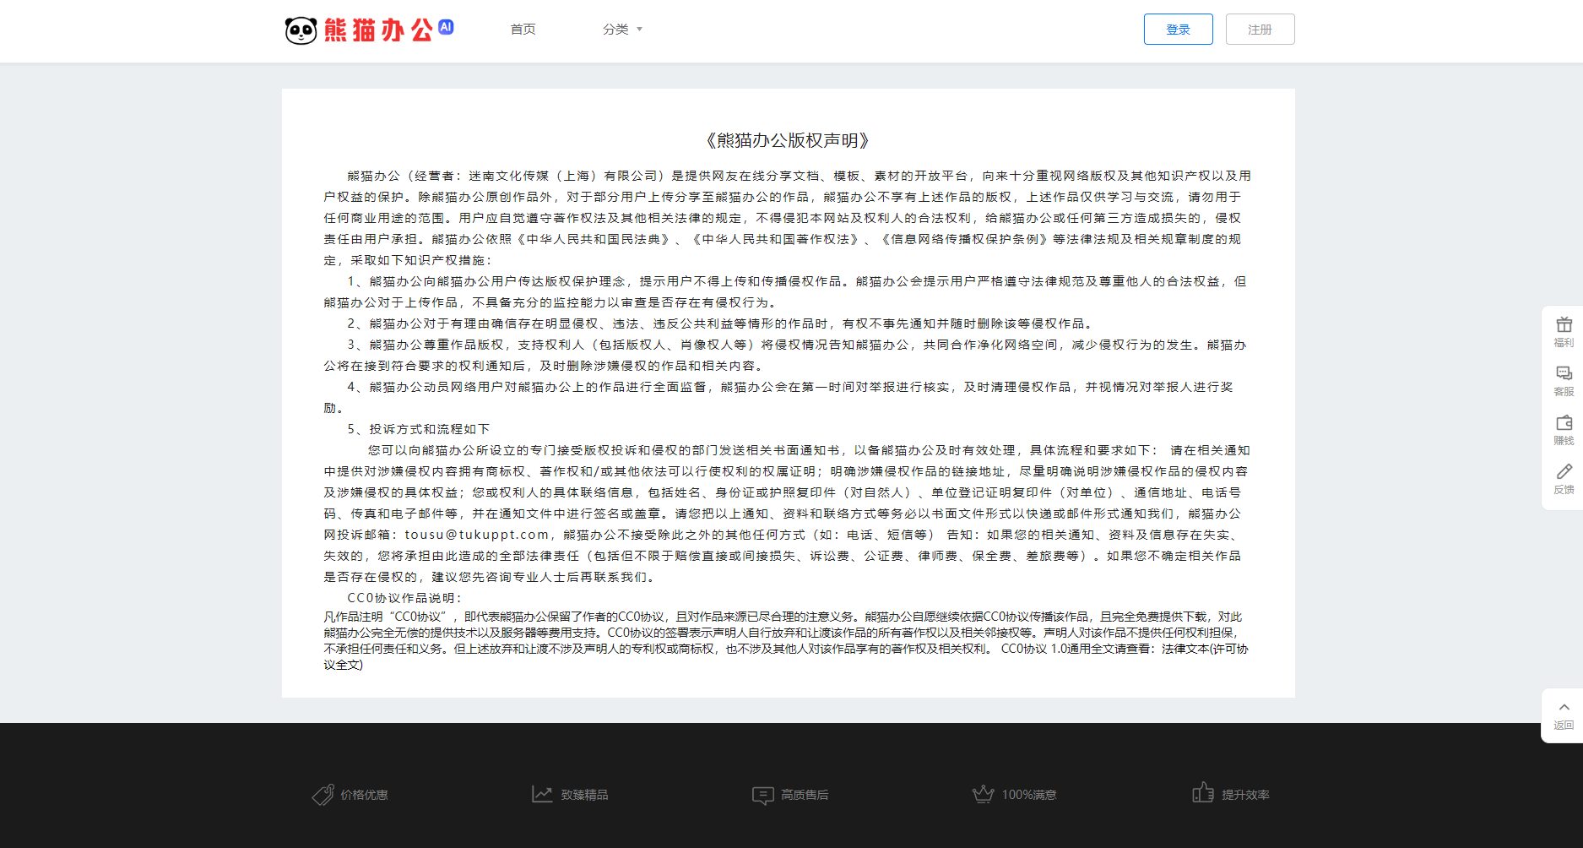This screenshot has height=848, width=1583.
Task: Open the AI badge next to logo
Action: pyautogui.click(x=446, y=27)
